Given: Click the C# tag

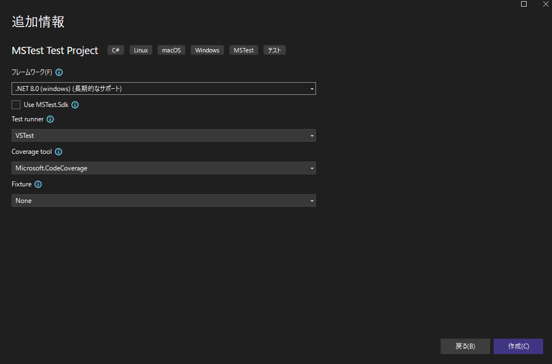Looking at the screenshot, I should point(115,50).
